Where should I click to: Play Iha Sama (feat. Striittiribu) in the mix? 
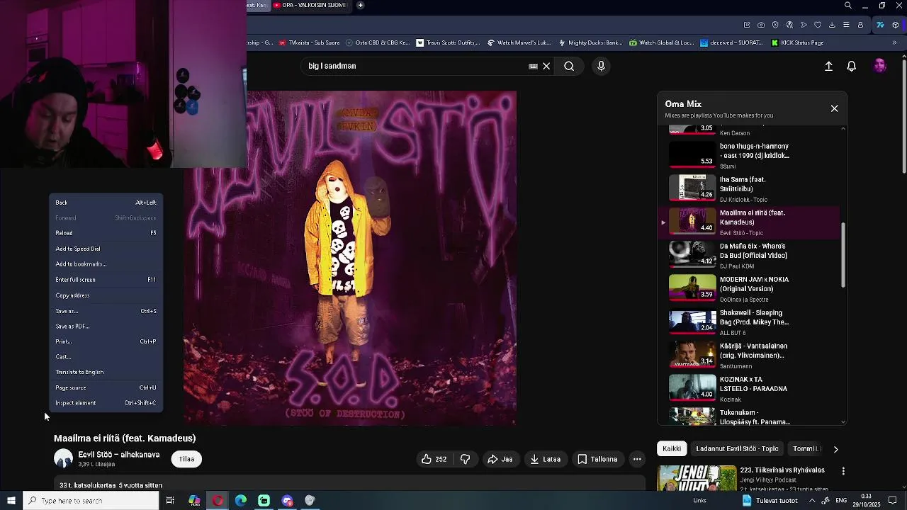[750, 188]
